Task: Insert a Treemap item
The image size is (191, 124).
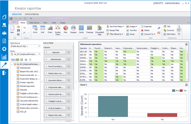Action: tap(89, 29)
